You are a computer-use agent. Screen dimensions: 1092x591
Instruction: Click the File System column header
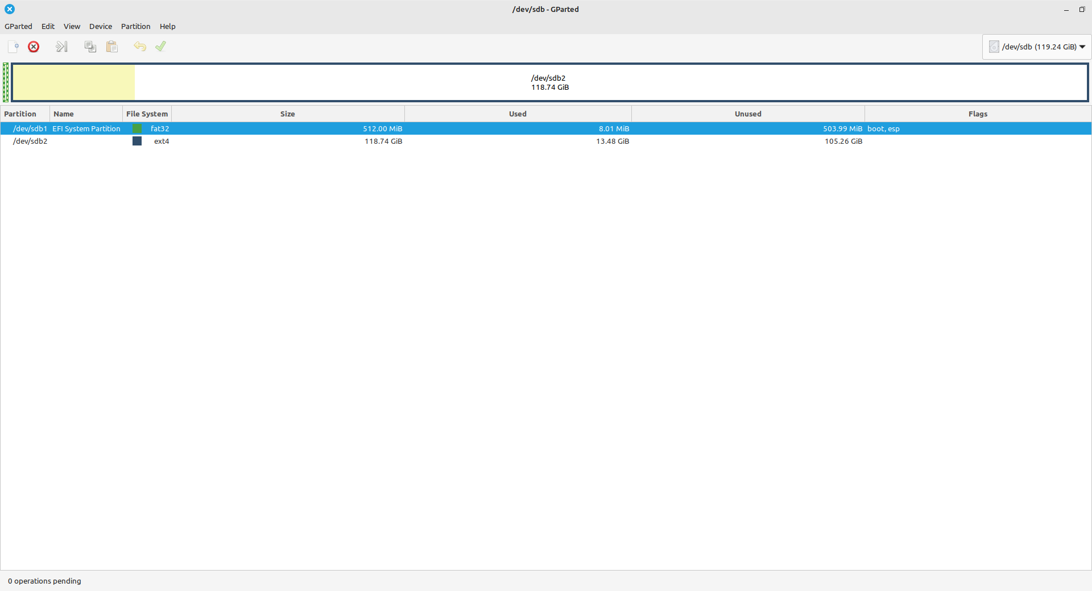coord(147,114)
